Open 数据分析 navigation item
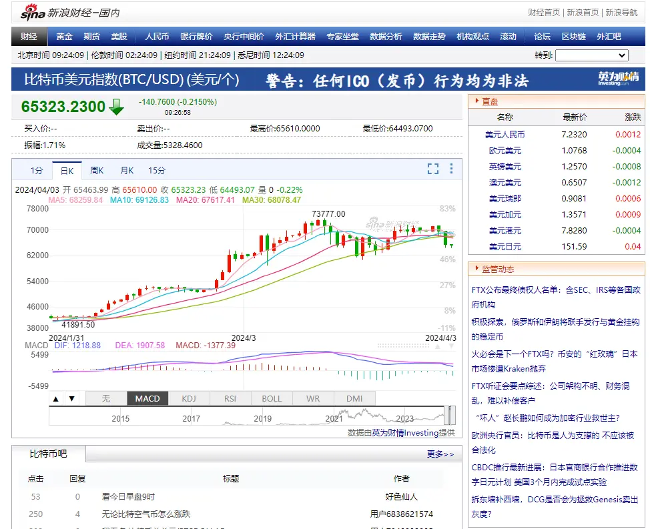This screenshot has width=650, height=529. (386, 37)
